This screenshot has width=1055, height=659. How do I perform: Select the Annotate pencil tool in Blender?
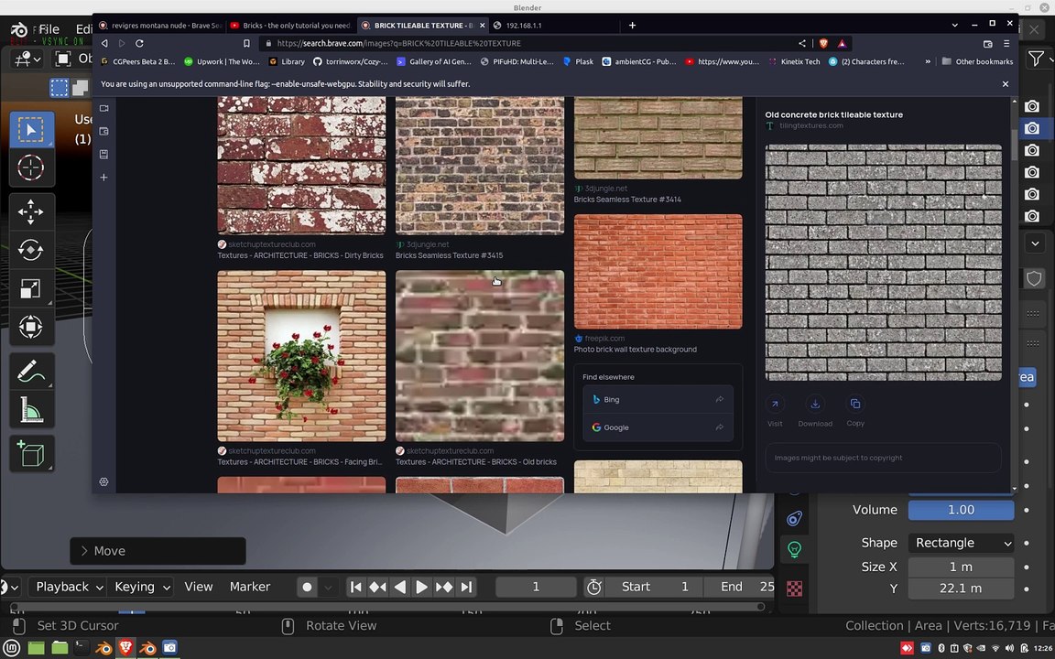click(x=31, y=372)
